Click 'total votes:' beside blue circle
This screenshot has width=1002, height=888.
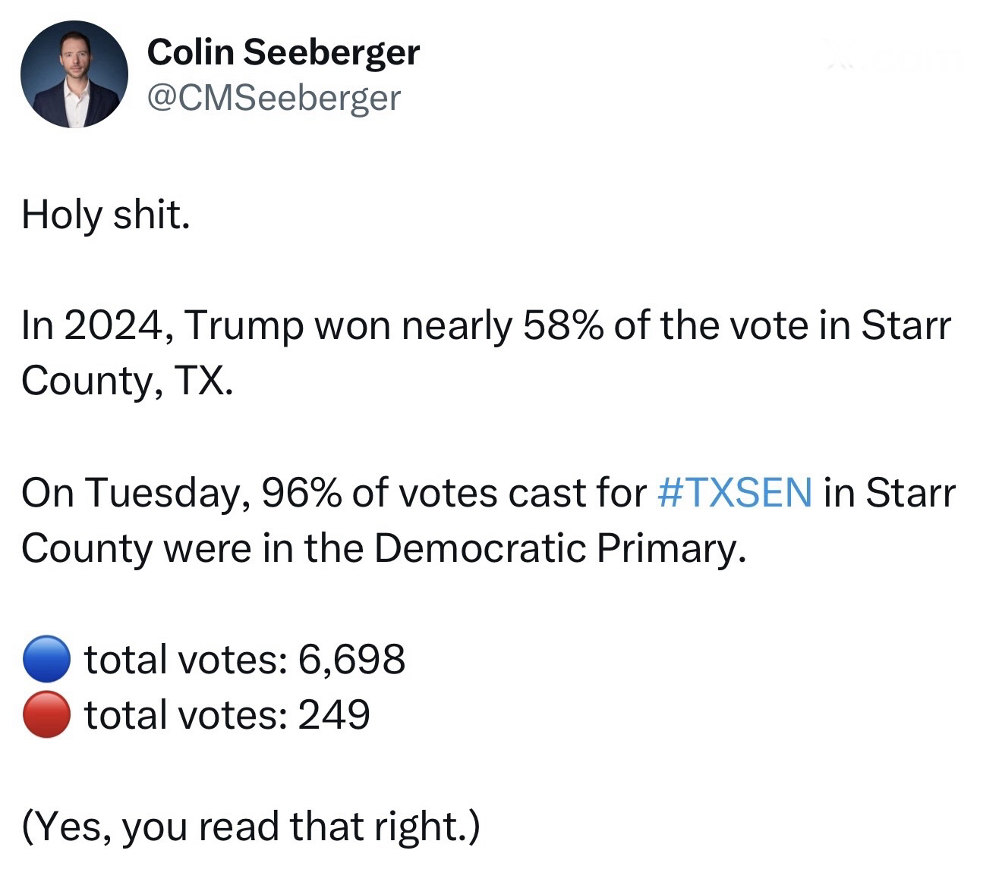point(185,659)
